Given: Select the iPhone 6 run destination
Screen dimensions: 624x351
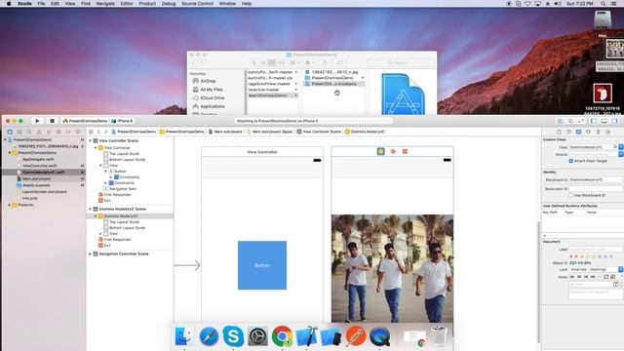Looking at the screenshot, I should [122, 121].
